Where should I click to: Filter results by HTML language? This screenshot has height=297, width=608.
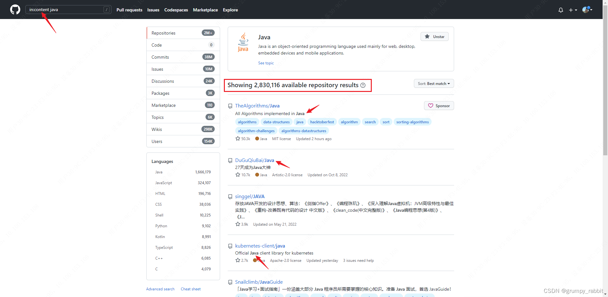pyautogui.click(x=183, y=194)
